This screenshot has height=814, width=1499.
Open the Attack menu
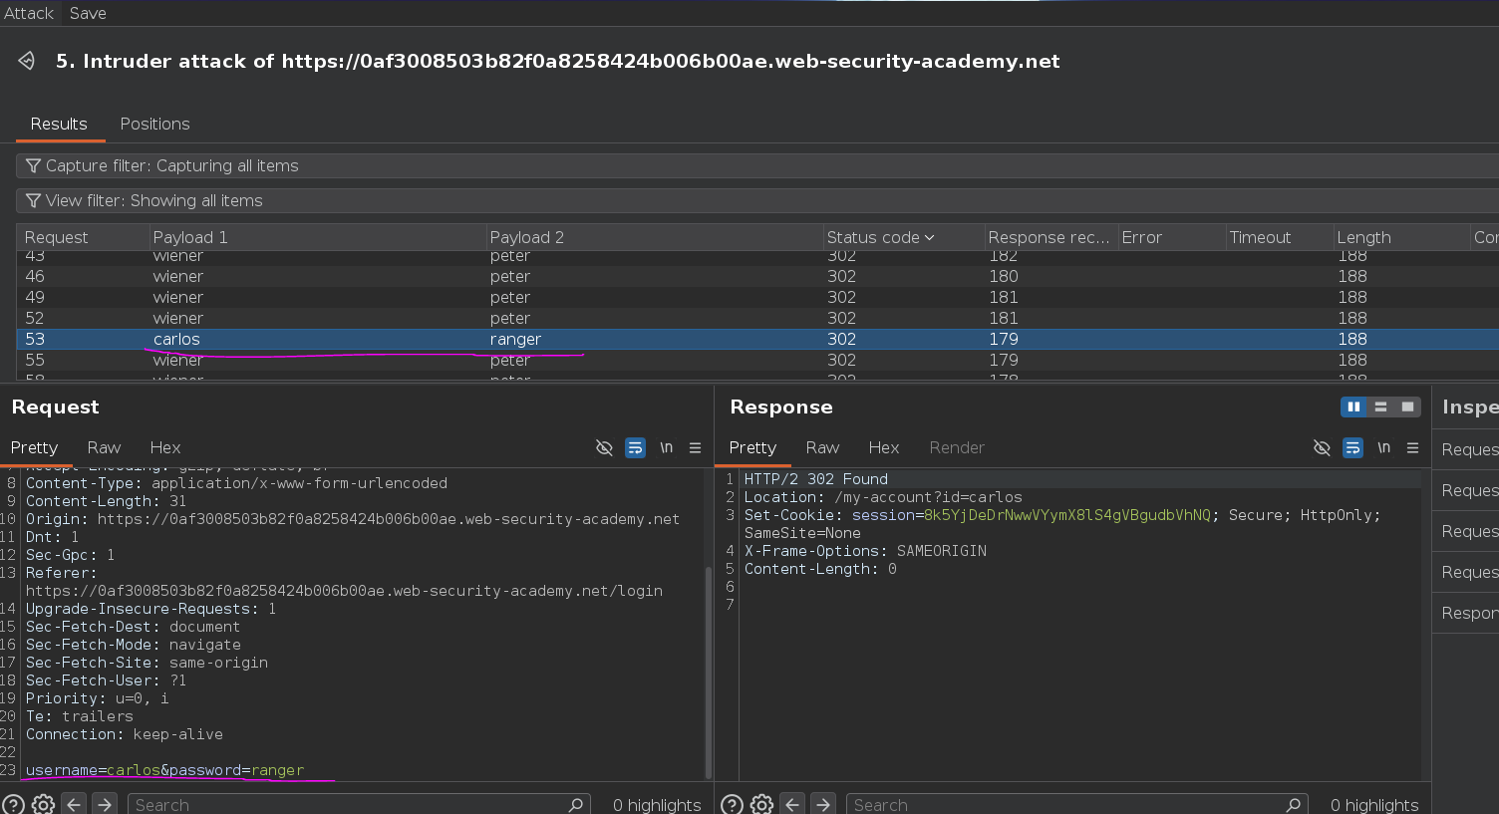[x=29, y=13]
